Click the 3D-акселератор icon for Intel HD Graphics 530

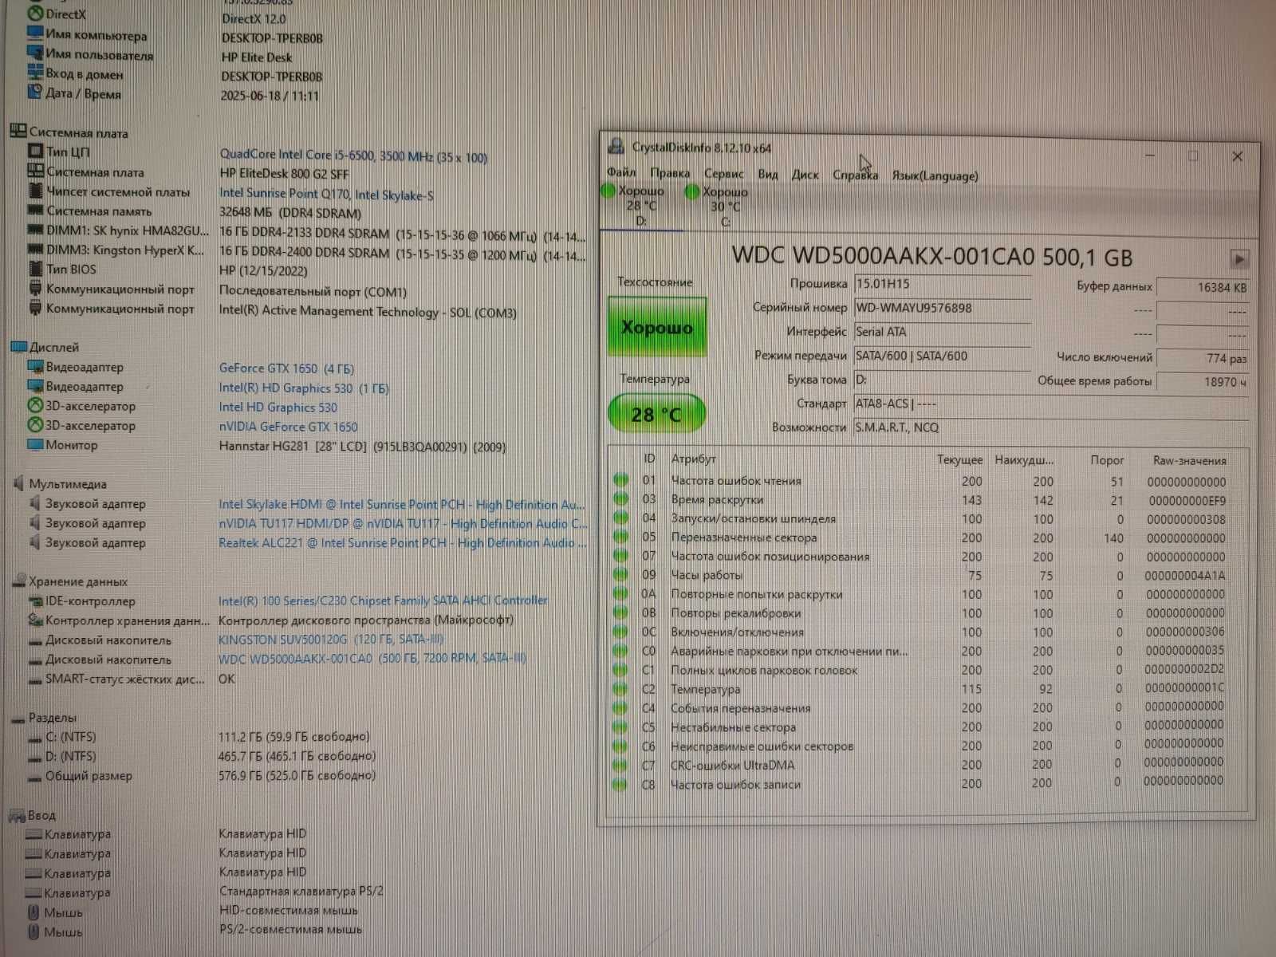coord(35,405)
